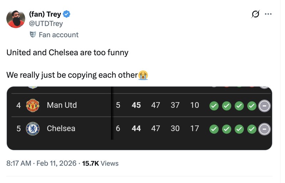Select the Man Utd team name
The height and width of the screenshot is (183, 285).
coord(62,105)
